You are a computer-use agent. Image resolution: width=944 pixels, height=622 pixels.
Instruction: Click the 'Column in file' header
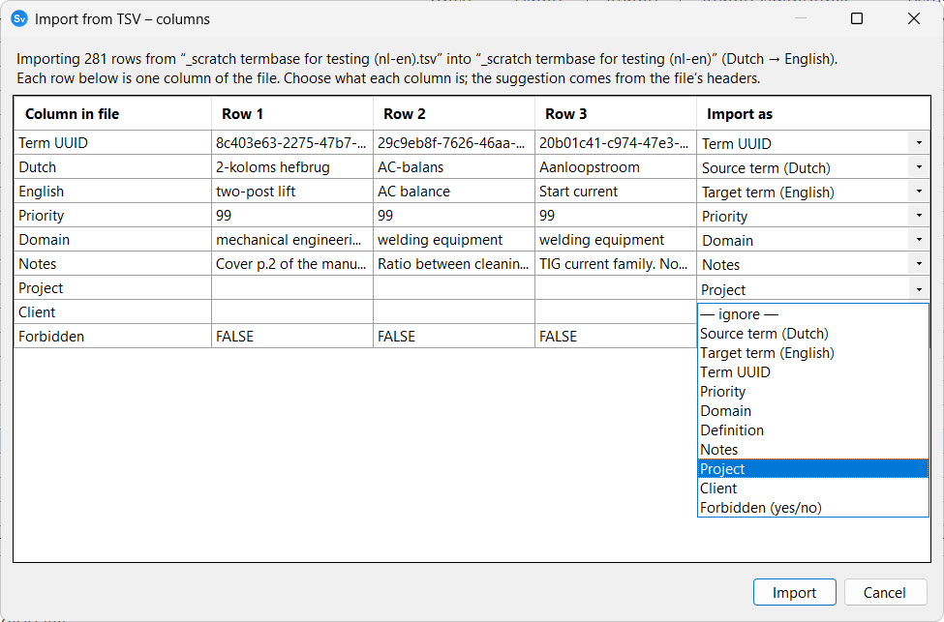click(112, 114)
